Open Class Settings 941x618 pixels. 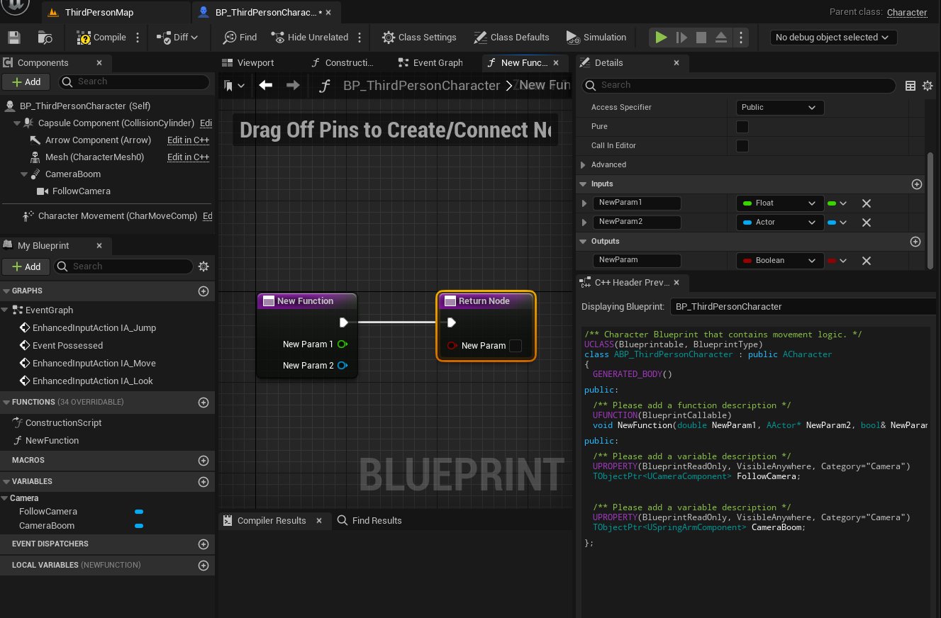419,38
